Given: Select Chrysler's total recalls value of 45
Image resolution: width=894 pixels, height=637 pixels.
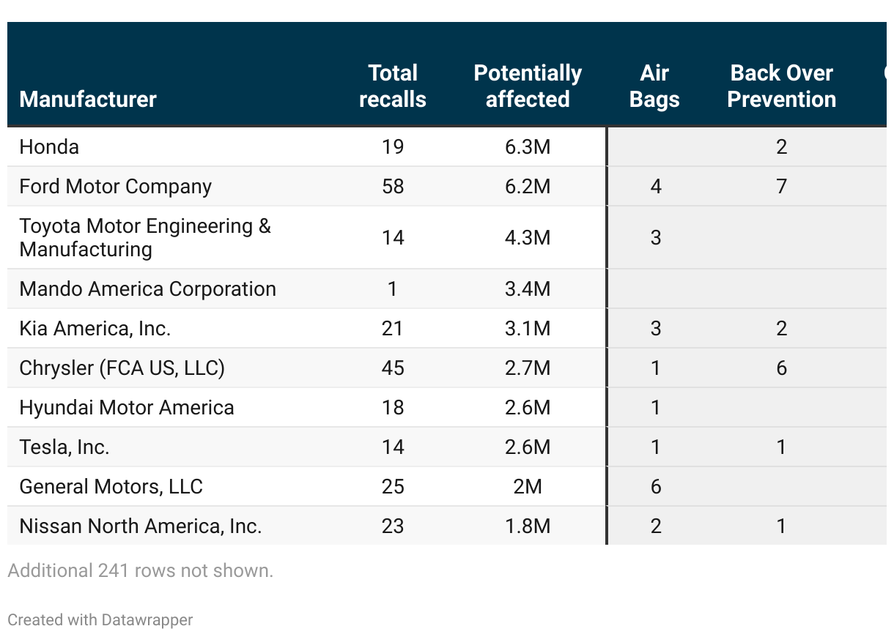Looking at the screenshot, I should [x=393, y=368].
